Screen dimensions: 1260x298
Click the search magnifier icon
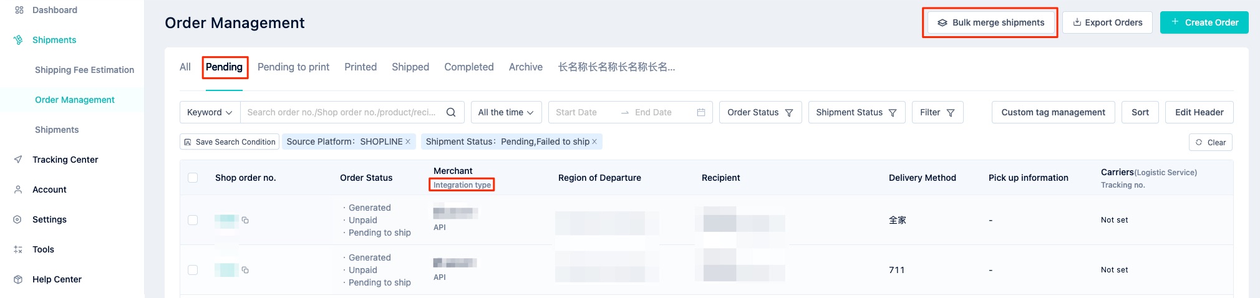pos(451,112)
